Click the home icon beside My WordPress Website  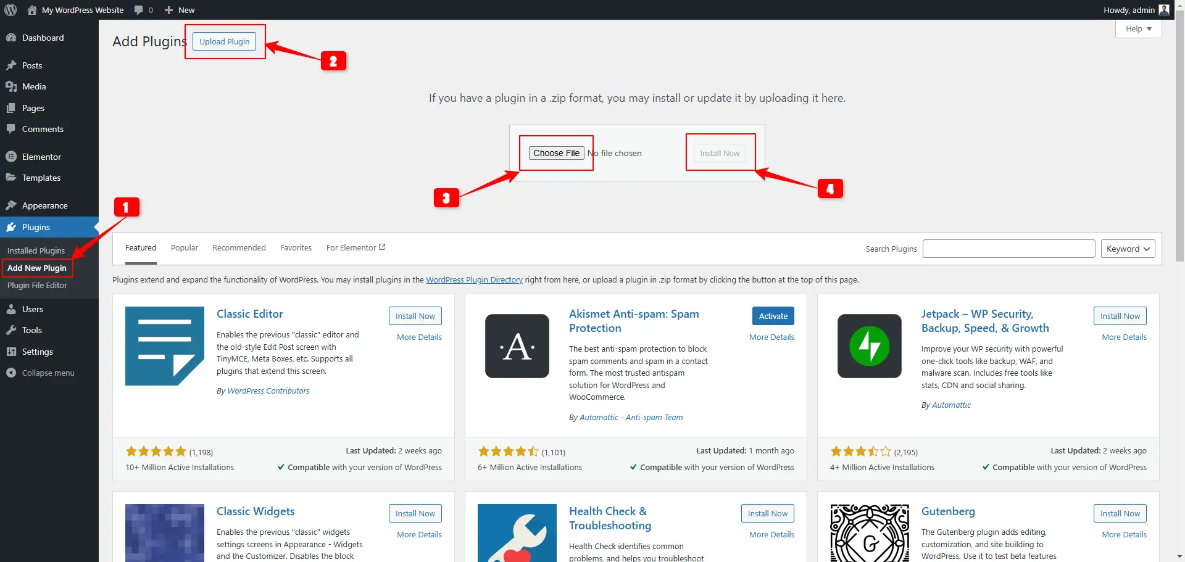[x=32, y=10]
